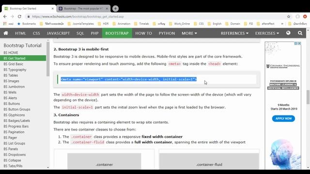Switch to the Bootstrap most popular tab
The height and width of the screenshot is (174, 310).
coord(83,9)
